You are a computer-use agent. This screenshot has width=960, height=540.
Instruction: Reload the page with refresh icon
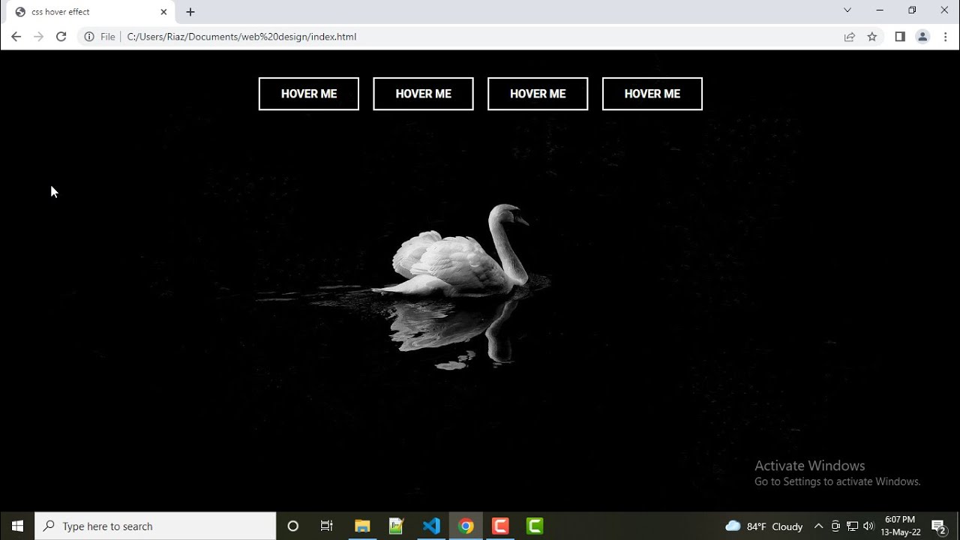pos(61,37)
